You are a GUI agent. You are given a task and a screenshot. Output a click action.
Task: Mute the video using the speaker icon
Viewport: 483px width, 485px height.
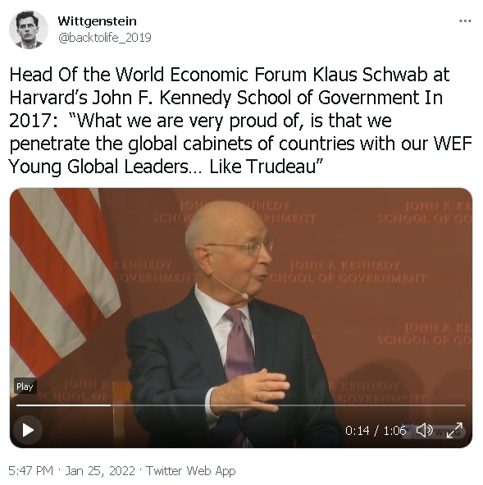(x=424, y=430)
